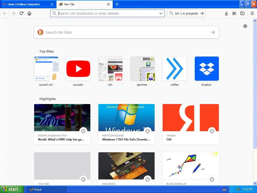Open the Downloads panel
This screenshot has width=257, height=193.
click(x=226, y=13)
